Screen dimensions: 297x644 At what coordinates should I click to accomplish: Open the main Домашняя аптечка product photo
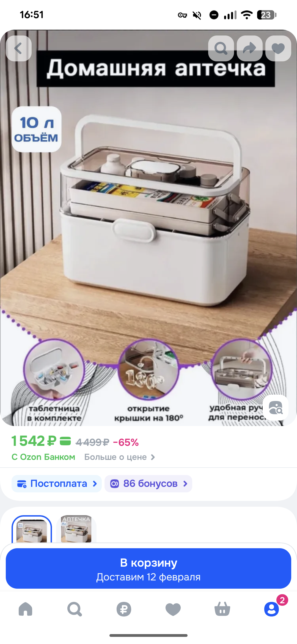tap(148, 228)
